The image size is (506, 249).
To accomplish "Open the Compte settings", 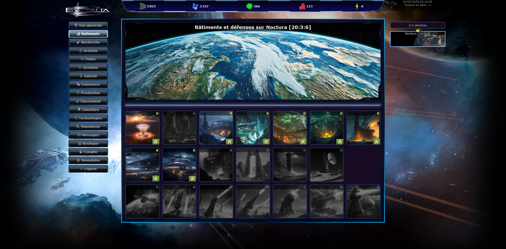I will pos(88,152).
